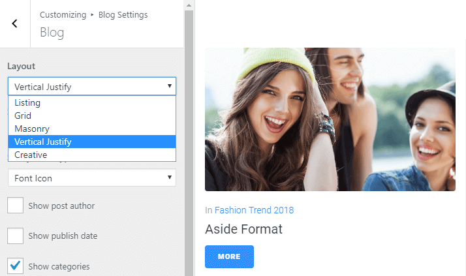Click the back arrow in the customizer header

(x=15, y=23)
